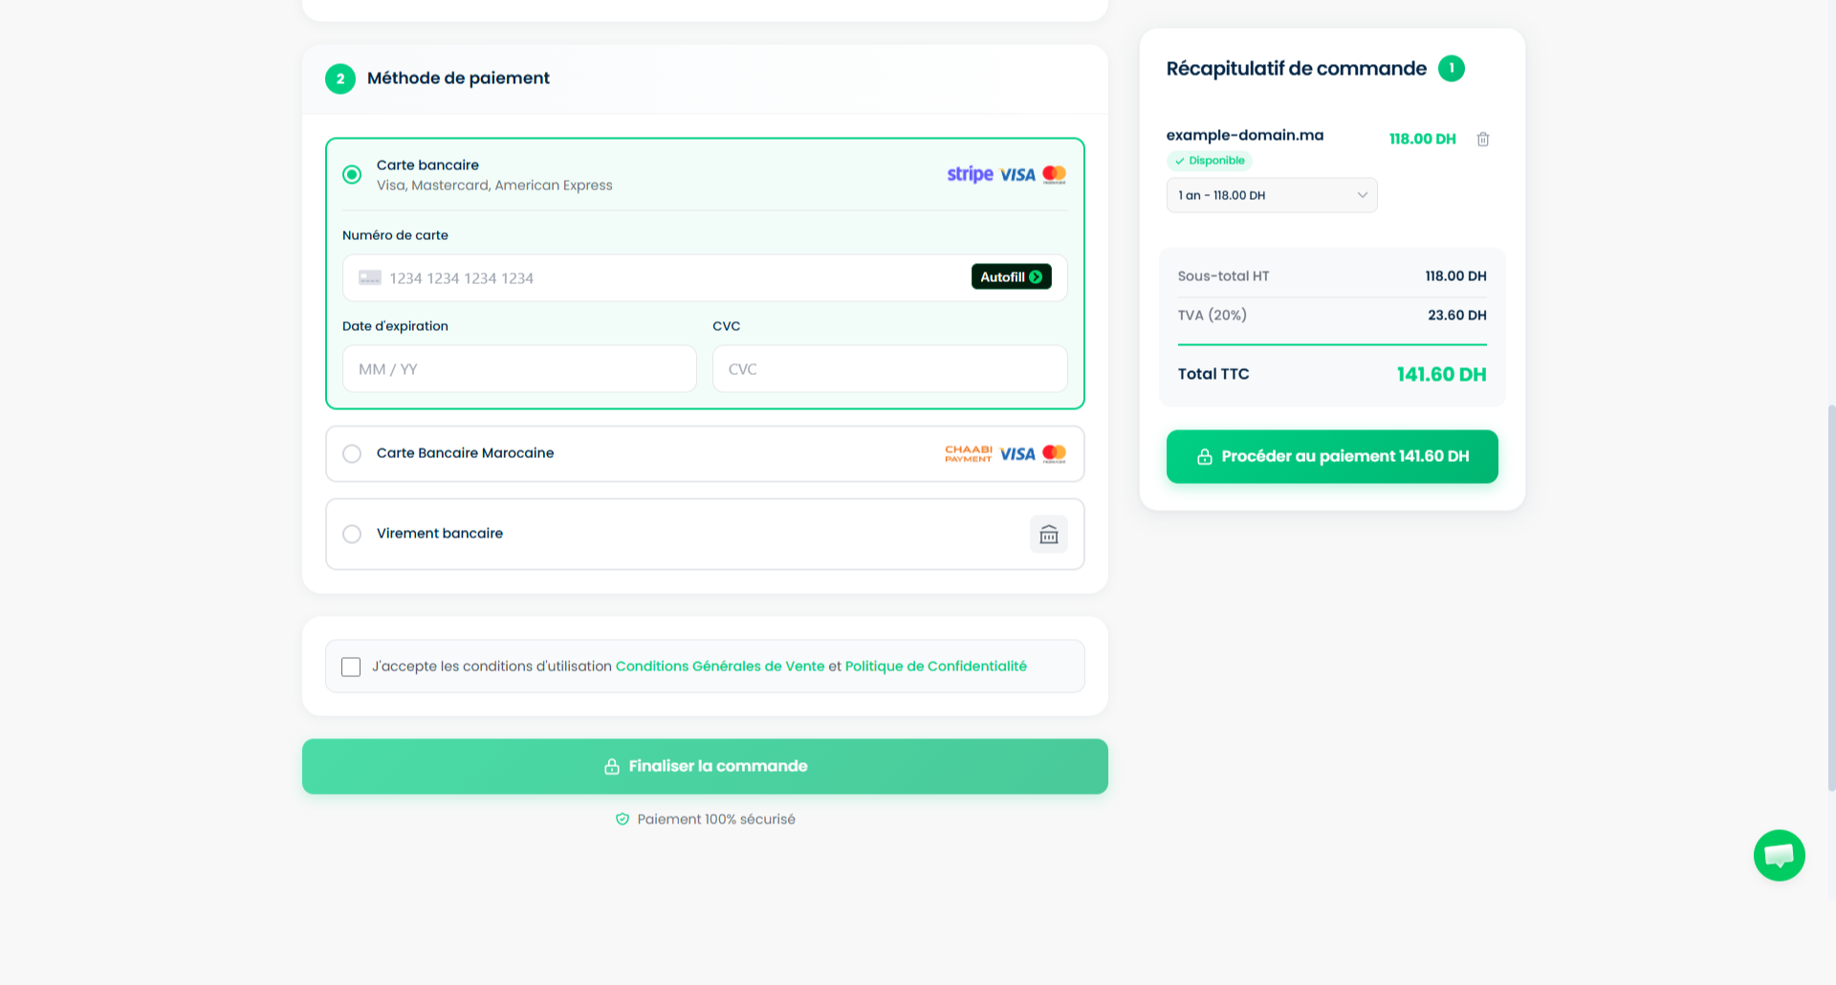Click the Mastercard logo in Carte bancaire row
This screenshot has height=985, width=1836.
pos(1055,175)
